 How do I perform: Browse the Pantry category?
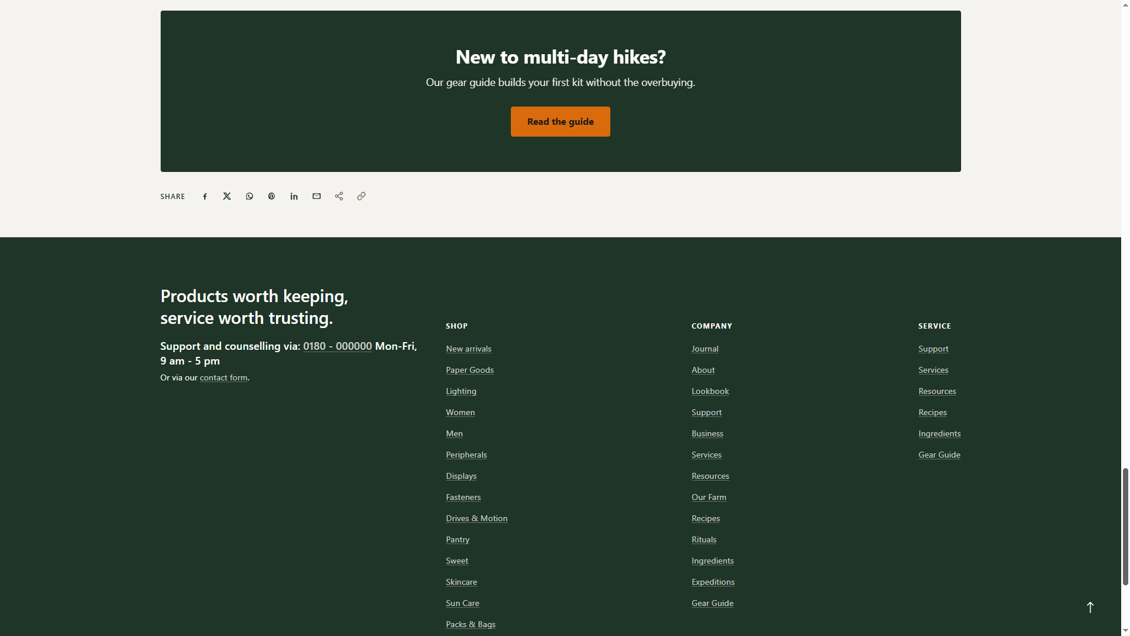[457, 540]
